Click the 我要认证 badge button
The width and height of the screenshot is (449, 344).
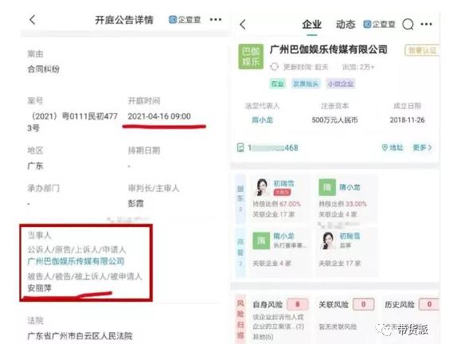[421, 50]
